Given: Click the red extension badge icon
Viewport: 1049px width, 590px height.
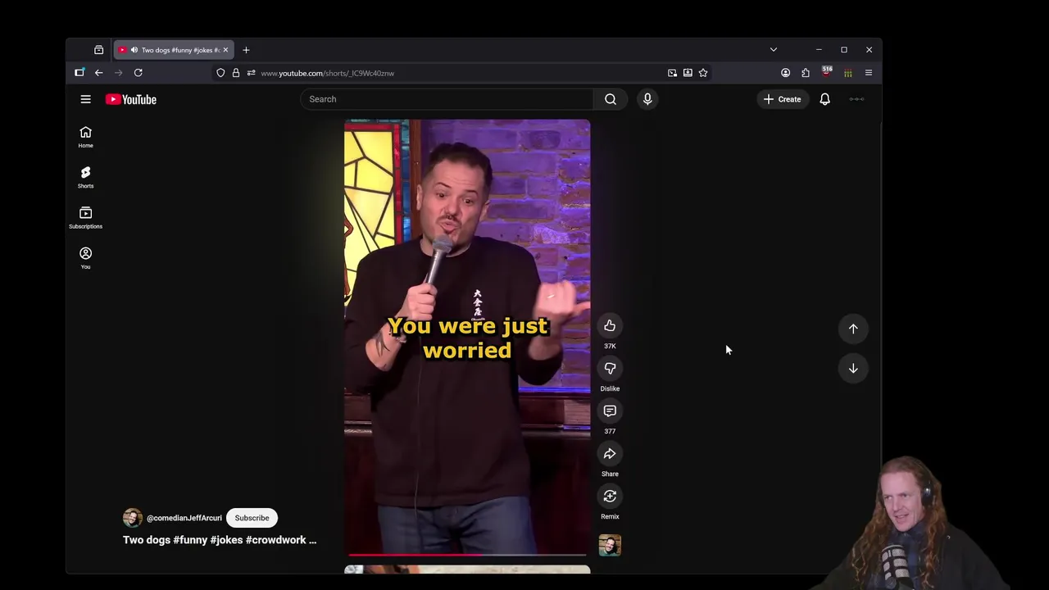Looking at the screenshot, I should (x=826, y=72).
